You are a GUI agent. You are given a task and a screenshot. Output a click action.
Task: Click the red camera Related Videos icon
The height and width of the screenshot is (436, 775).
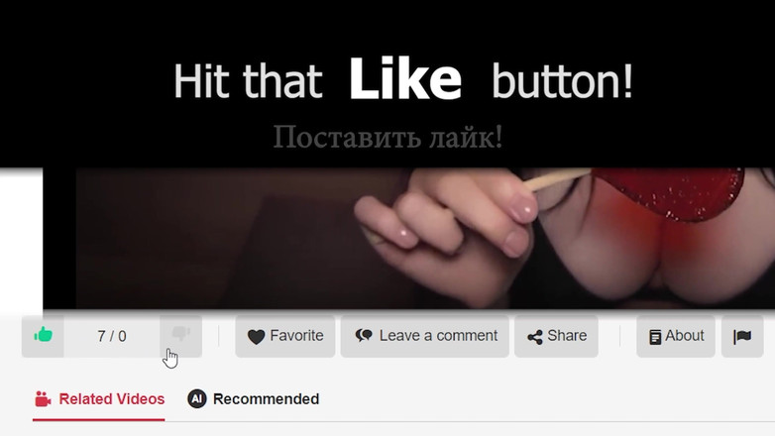[43, 399]
